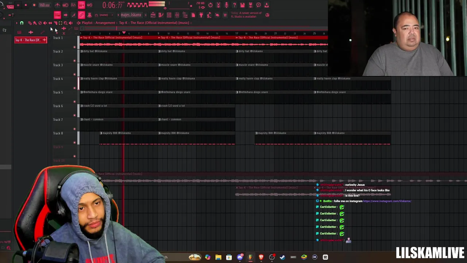Viewport: 467px width, 263px height.
Task: Pause playback in the transport bar
Action: pos(18,5)
